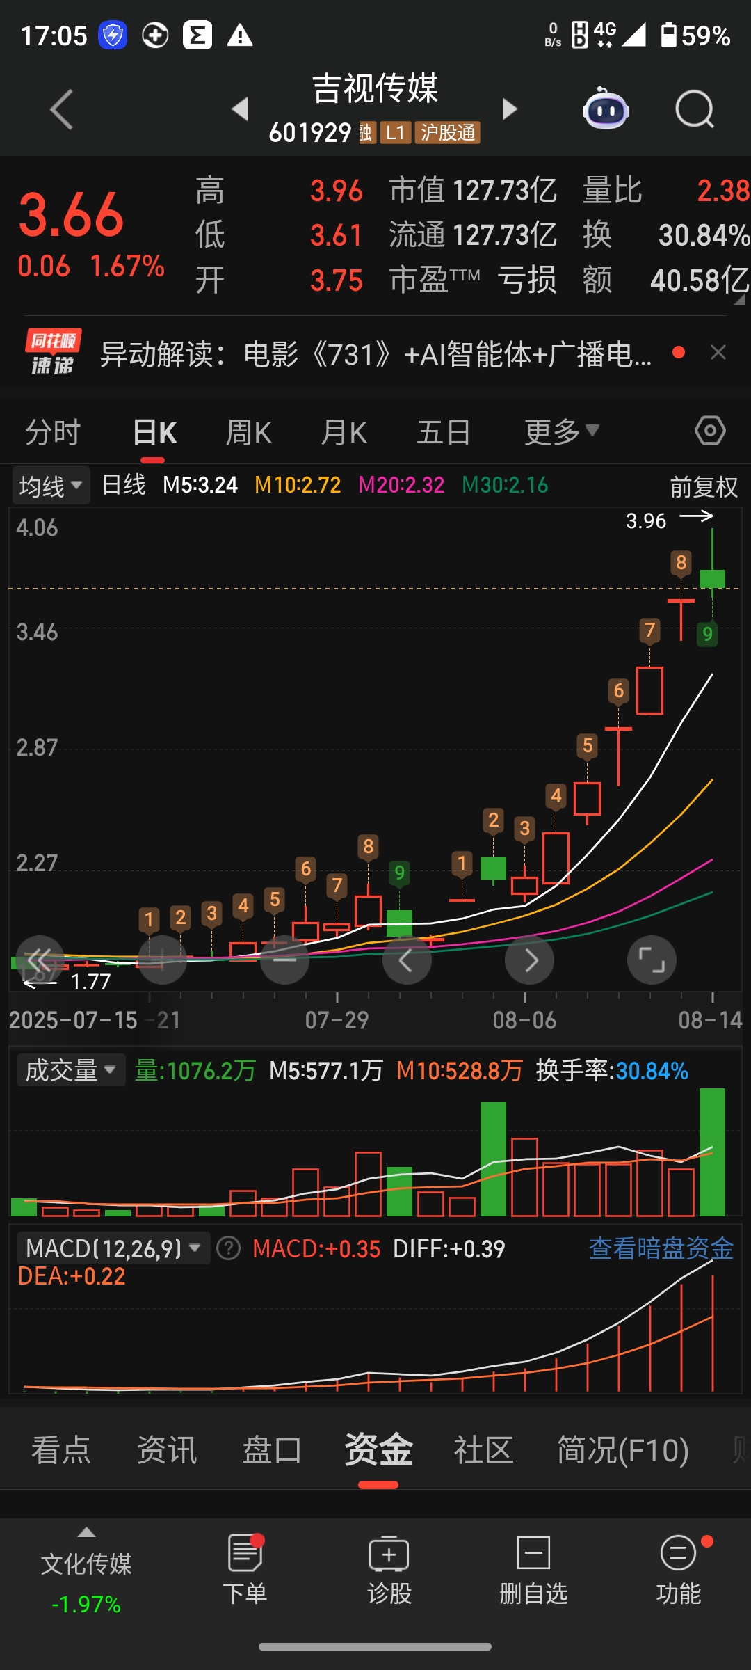Tap the 市值 127.73亿 value

[473, 190]
